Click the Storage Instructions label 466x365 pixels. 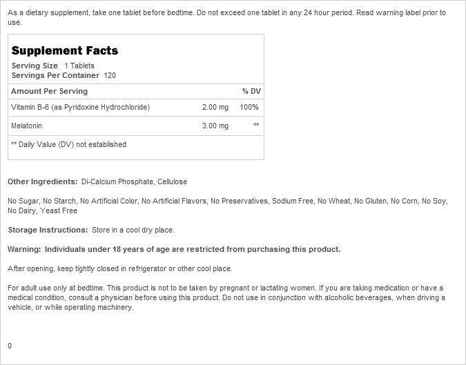[x=48, y=230]
